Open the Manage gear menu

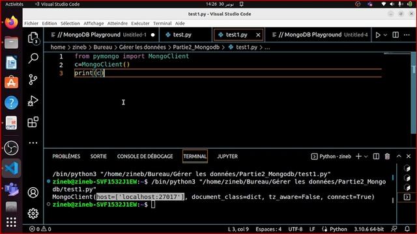(33, 213)
